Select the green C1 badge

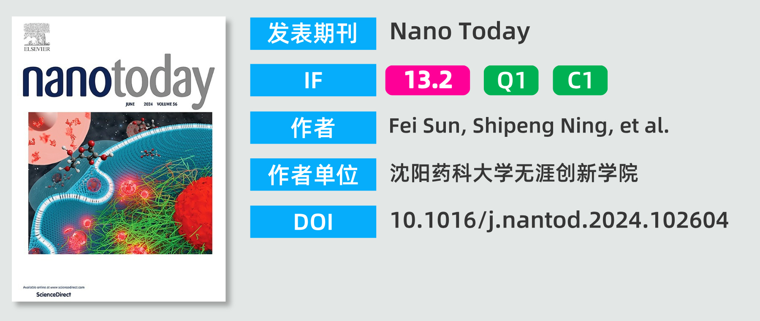pyautogui.click(x=580, y=80)
